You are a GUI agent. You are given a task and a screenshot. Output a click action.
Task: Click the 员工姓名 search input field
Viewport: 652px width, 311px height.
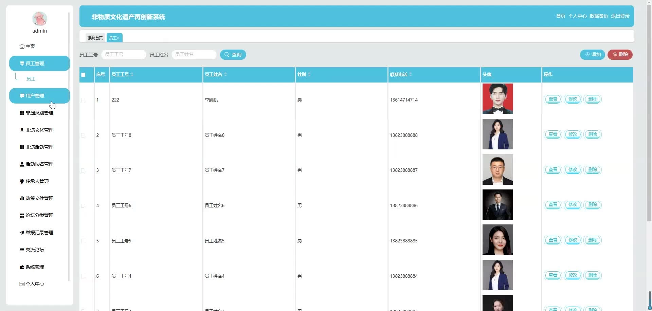194,55
